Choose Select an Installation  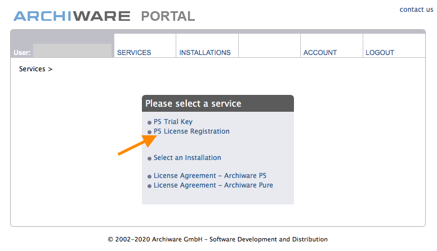(188, 158)
